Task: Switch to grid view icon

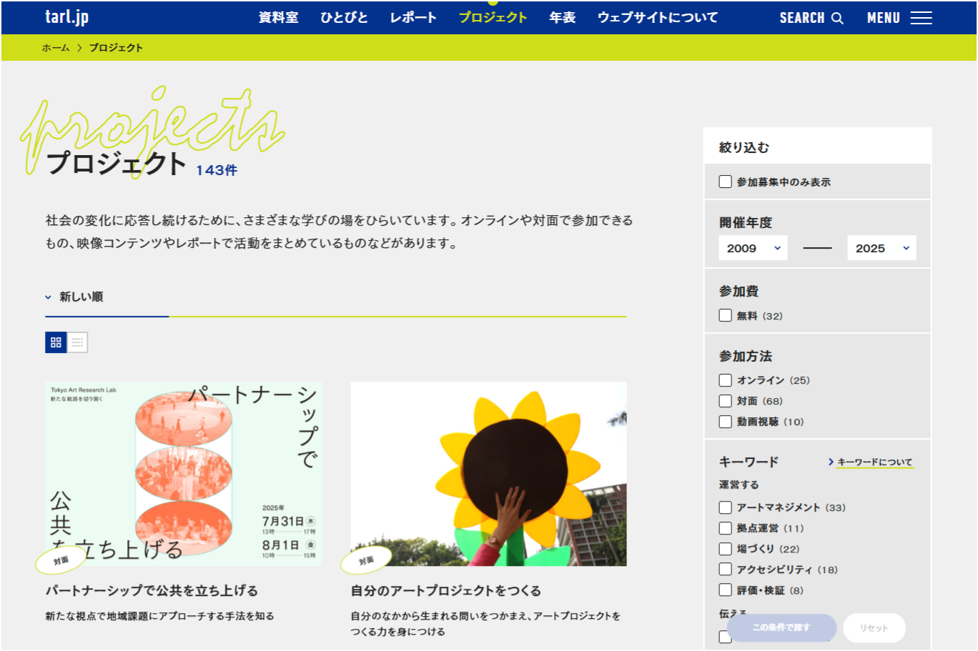Action: pos(56,342)
